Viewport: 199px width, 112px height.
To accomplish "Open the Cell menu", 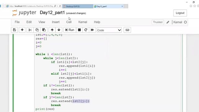I will point(69,22).
